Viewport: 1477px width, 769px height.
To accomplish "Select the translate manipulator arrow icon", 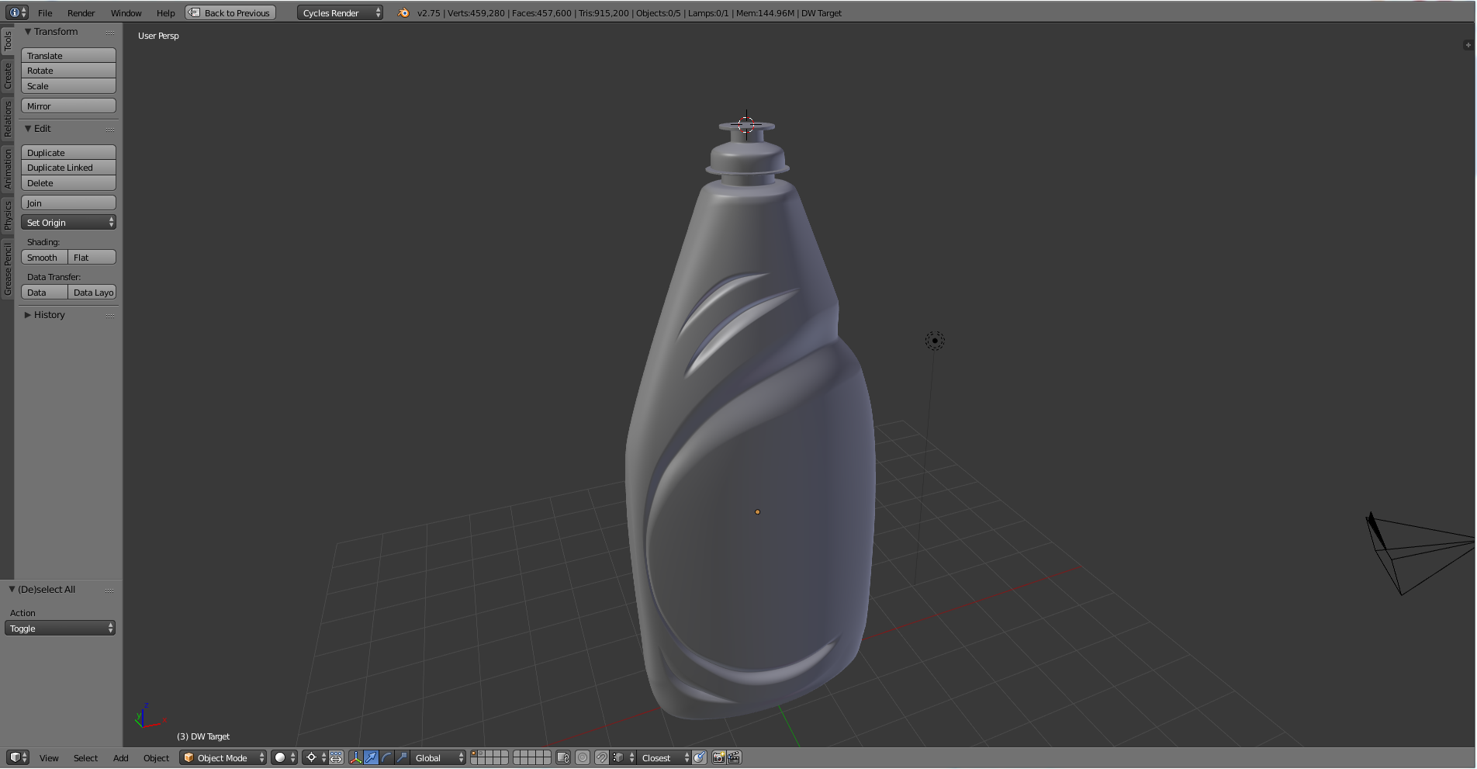I will pyautogui.click(x=371, y=758).
